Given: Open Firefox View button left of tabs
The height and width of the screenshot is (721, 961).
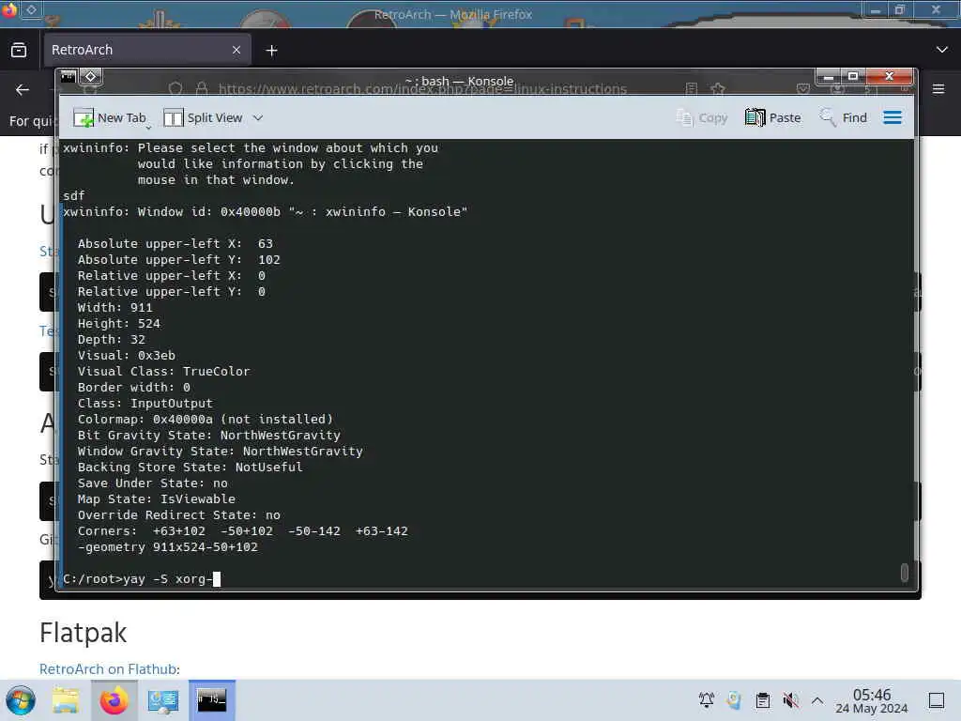Looking at the screenshot, I should tap(19, 50).
